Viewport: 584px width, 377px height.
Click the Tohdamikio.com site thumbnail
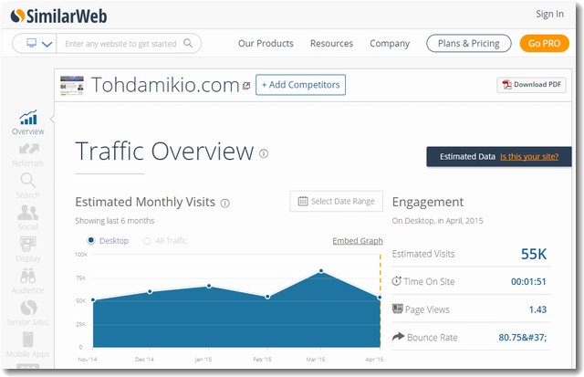[72, 85]
